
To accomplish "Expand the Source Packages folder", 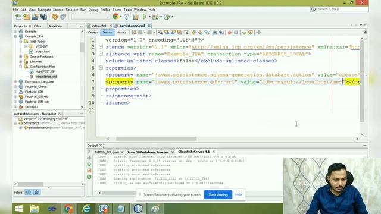I will coord(21,56).
